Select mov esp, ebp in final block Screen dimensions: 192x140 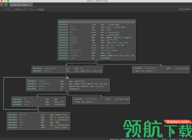coord(39,122)
